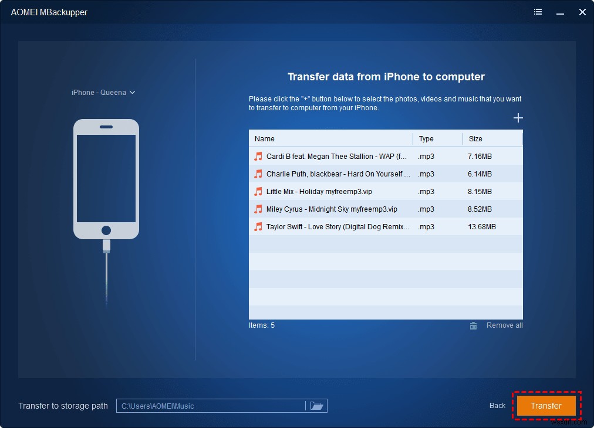
Task: Click the Transfer button
Action: tap(545, 405)
